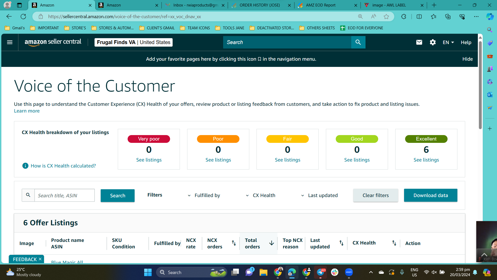Show hidden system tray icons

[371, 272]
